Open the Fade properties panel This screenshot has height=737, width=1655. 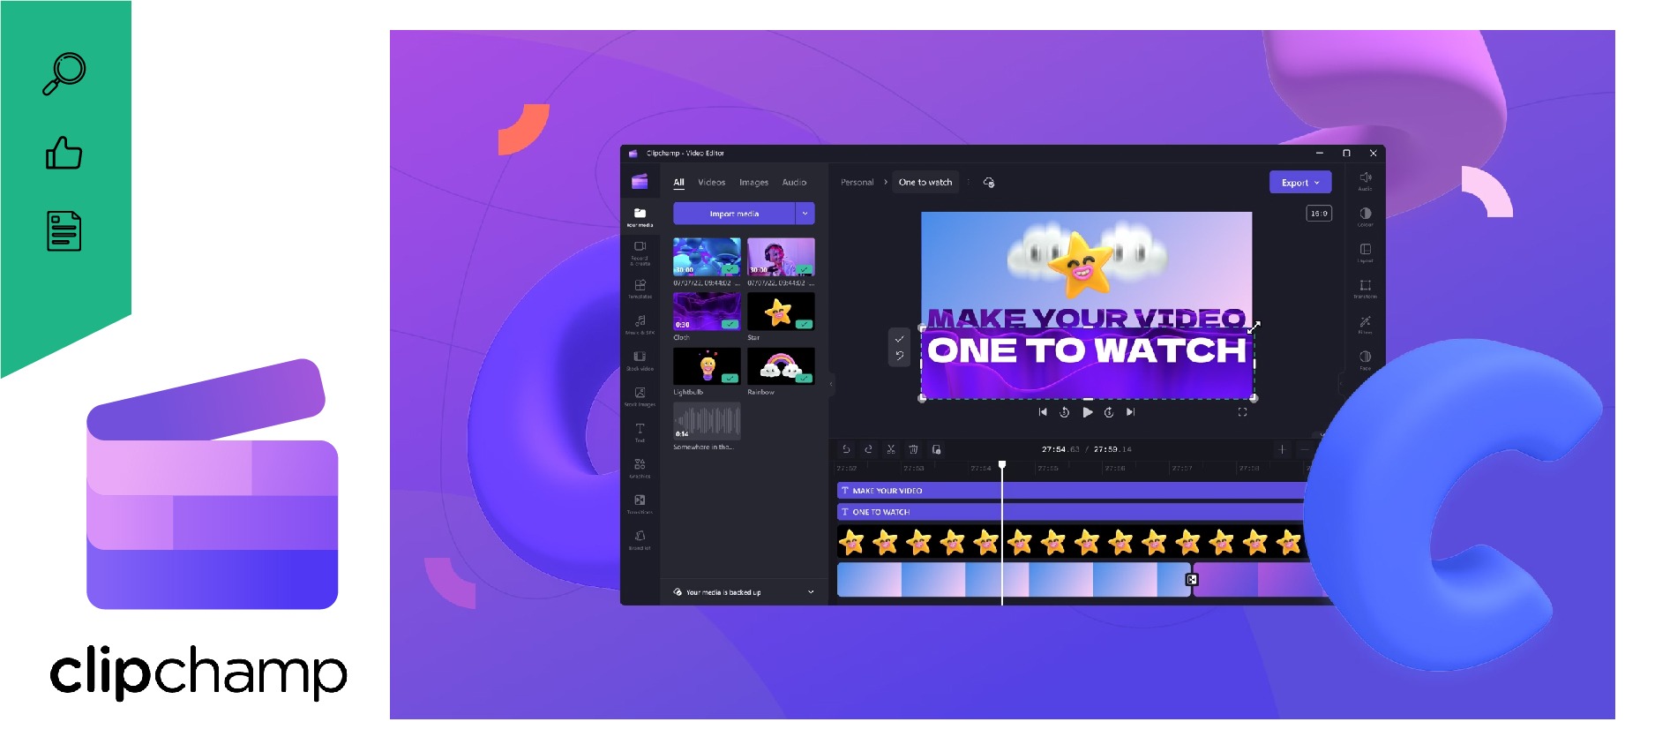pyautogui.click(x=1365, y=360)
